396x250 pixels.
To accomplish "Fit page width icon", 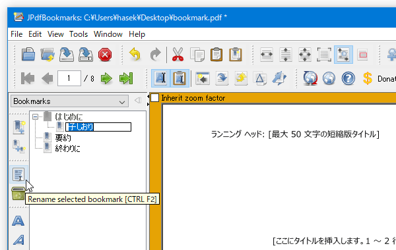I will 267,55.
